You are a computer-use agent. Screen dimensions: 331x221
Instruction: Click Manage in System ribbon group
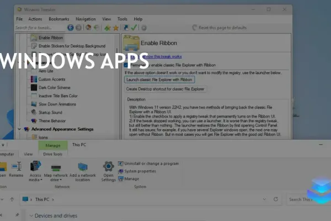click(x=129, y=178)
